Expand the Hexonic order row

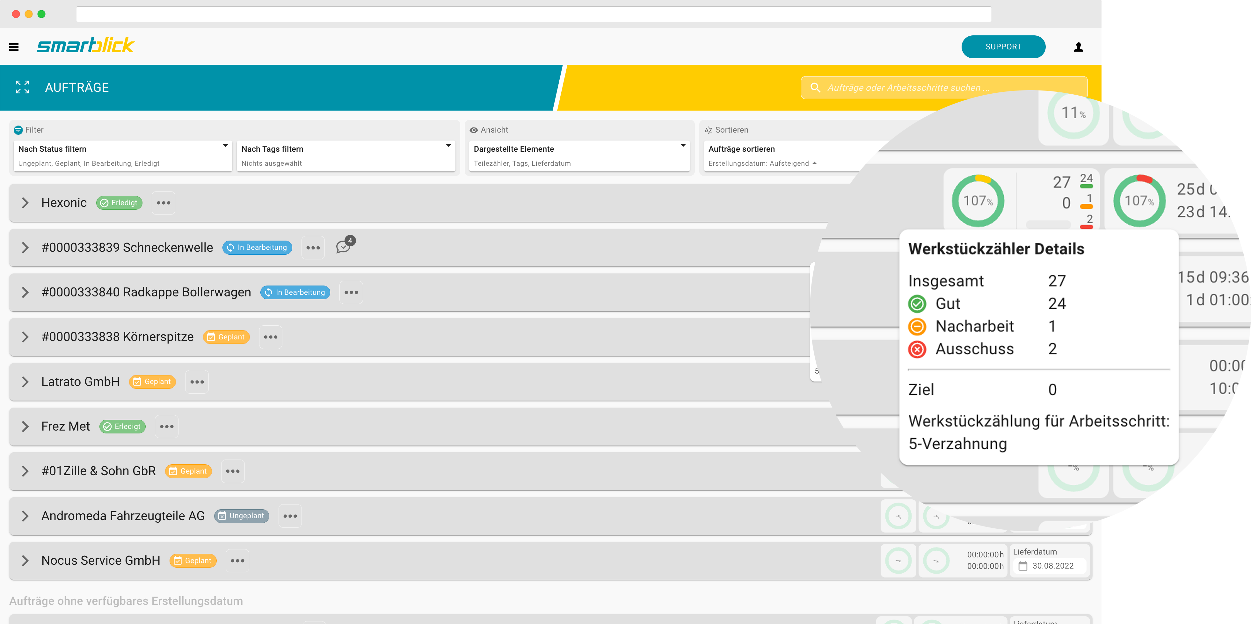[25, 202]
